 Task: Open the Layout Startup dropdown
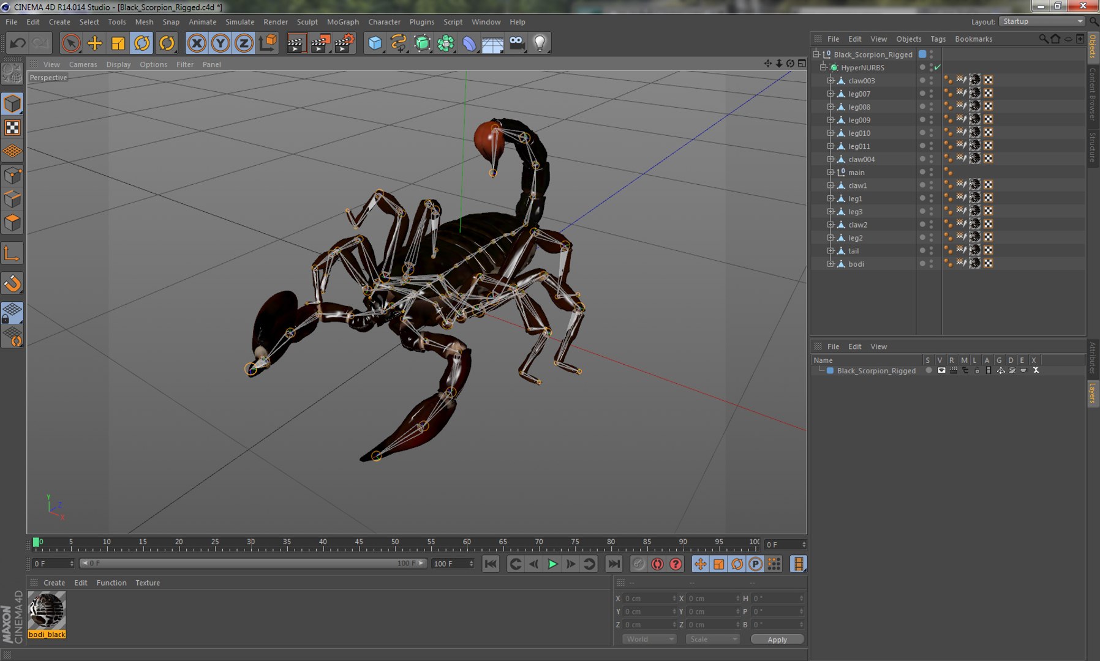pyautogui.click(x=1042, y=21)
